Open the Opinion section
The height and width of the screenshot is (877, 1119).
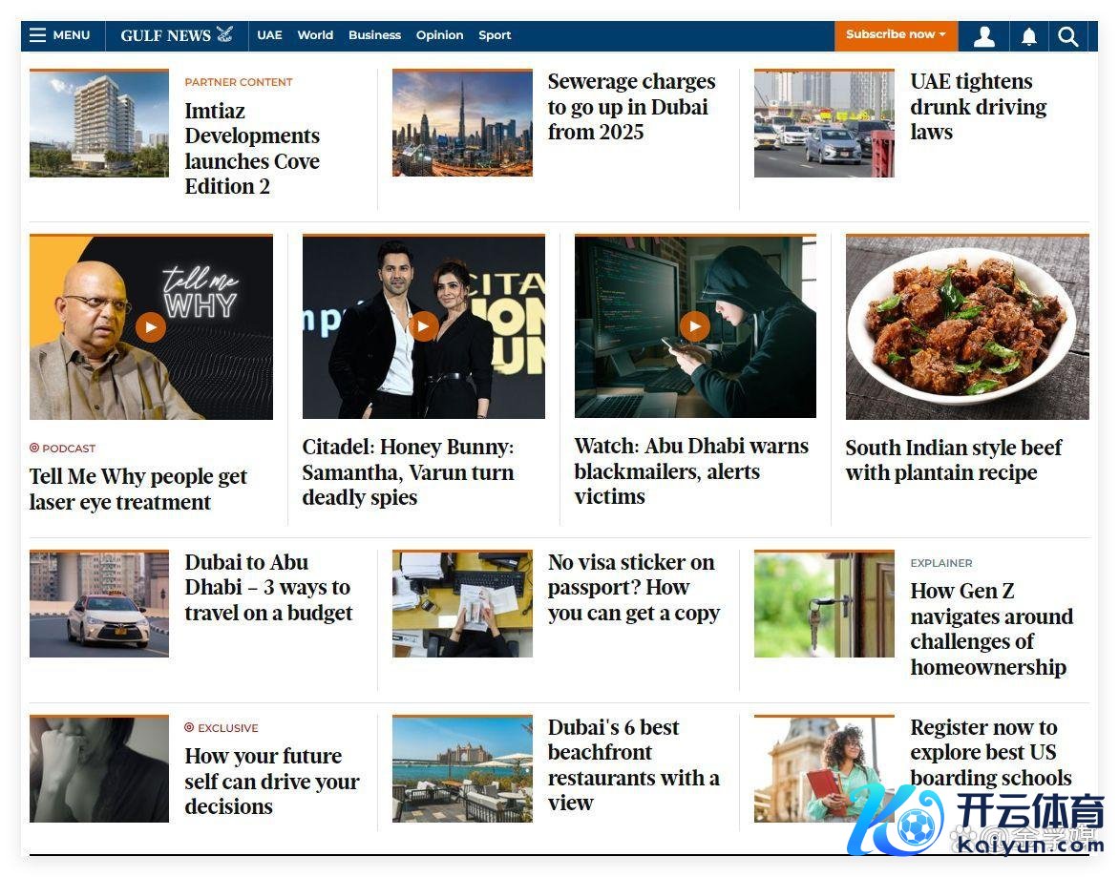point(439,35)
